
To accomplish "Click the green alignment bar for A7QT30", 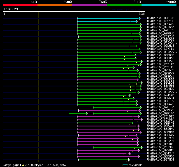I will (117, 108).
